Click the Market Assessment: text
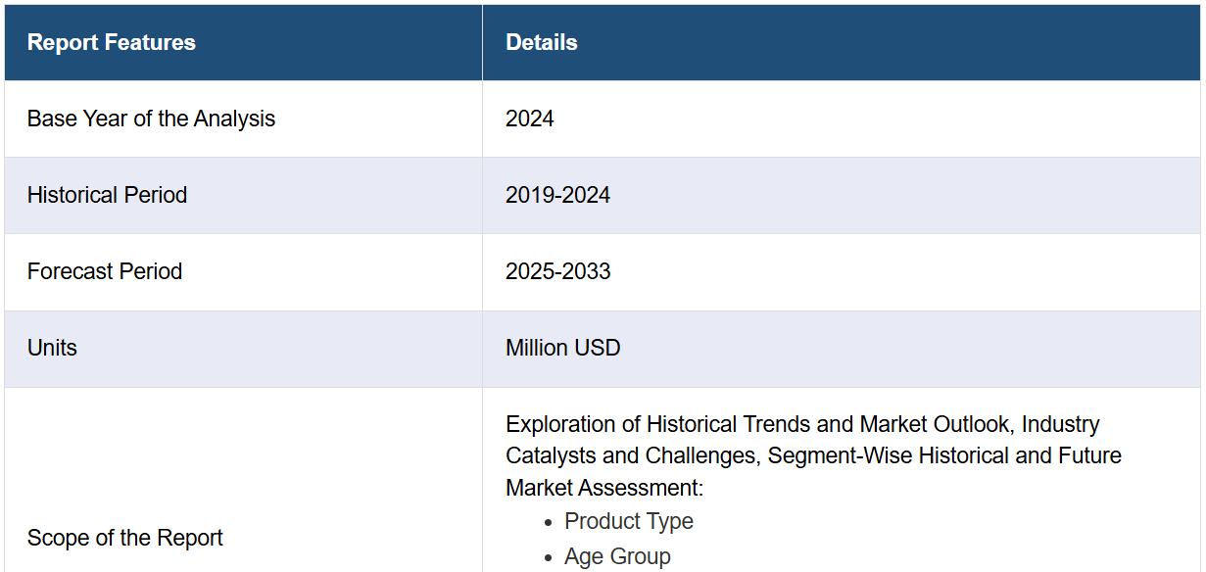 (x=604, y=487)
